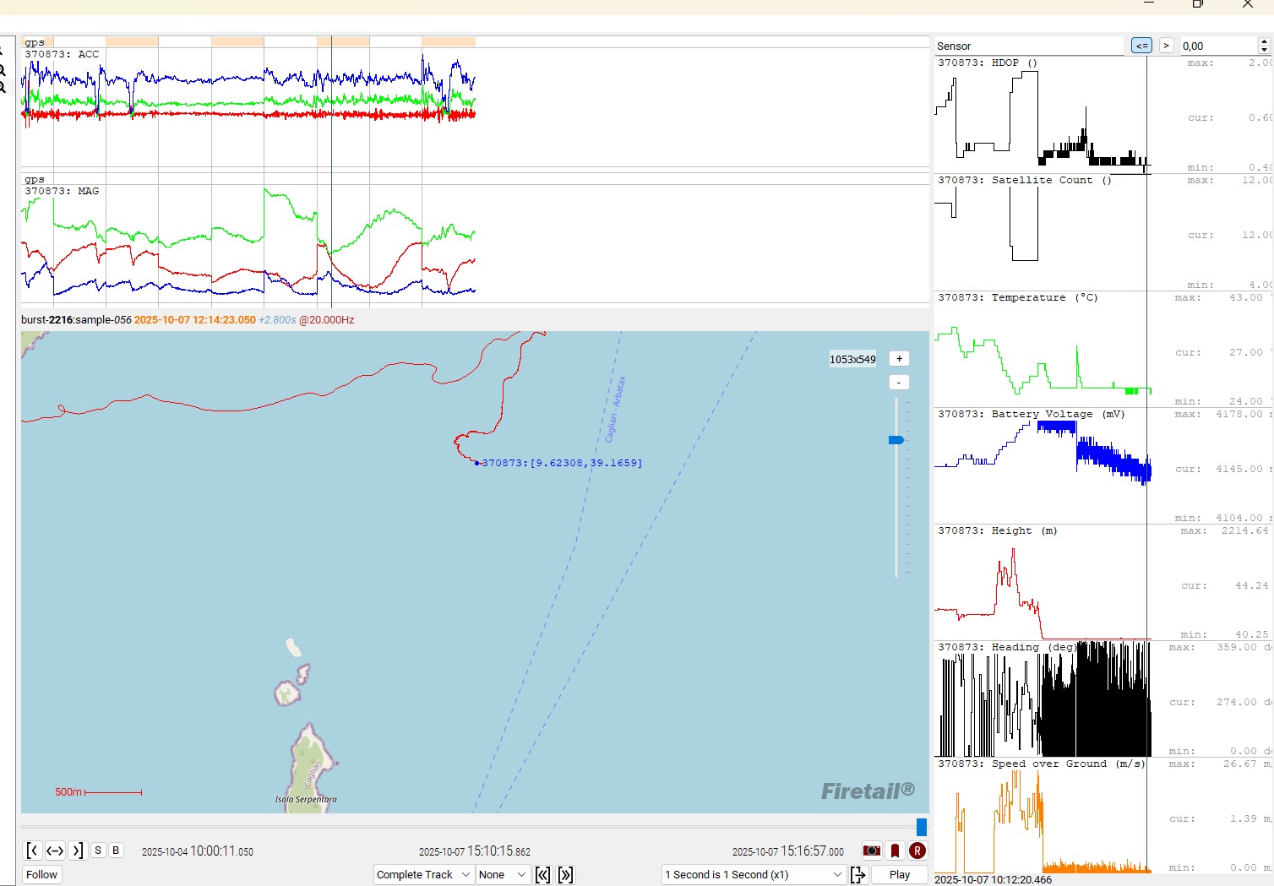
Task: Take a snapshot with the camera icon
Action: click(872, 851)
